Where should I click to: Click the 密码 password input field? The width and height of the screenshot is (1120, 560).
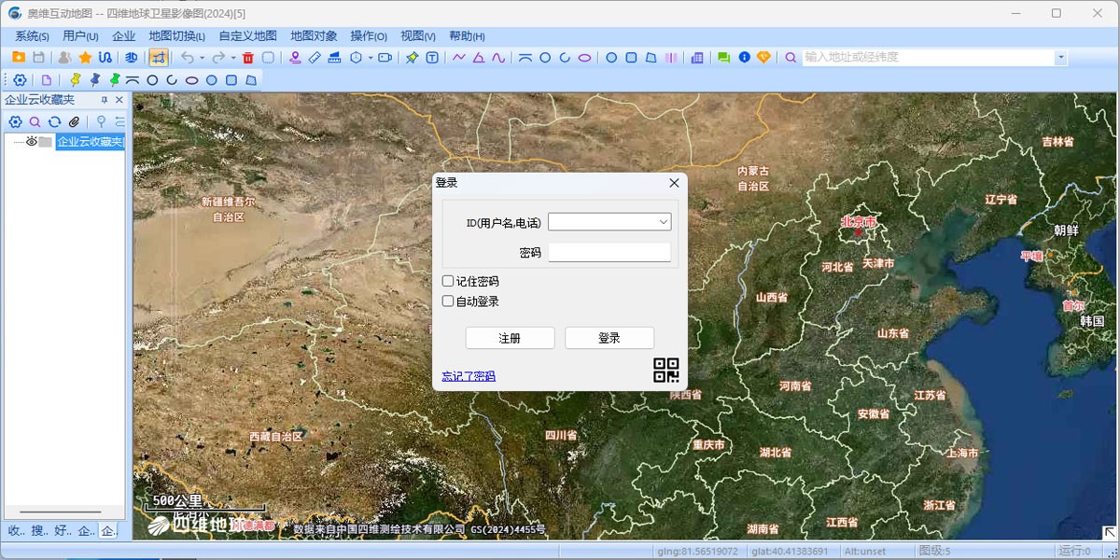click(609, 252)
